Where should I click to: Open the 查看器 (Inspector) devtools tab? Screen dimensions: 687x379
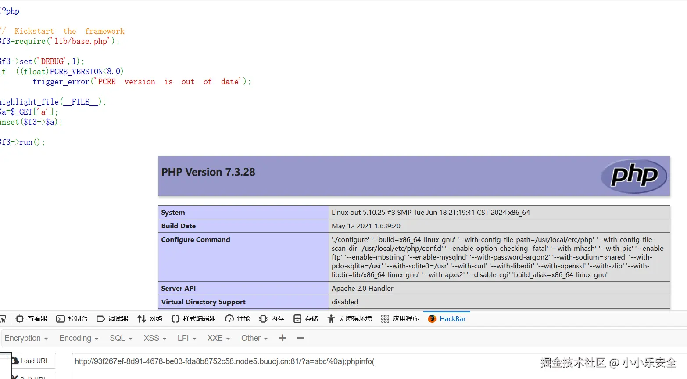coord(32,319)
